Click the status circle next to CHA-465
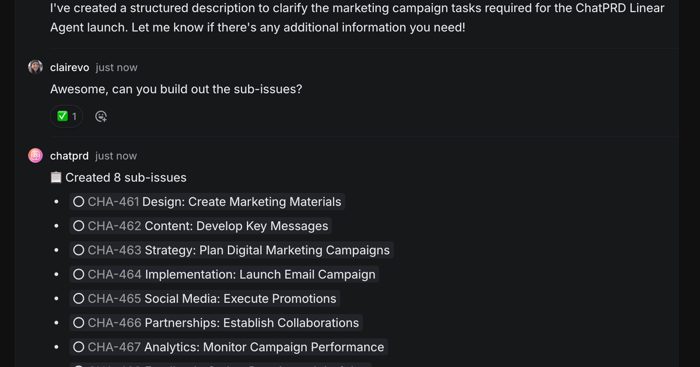 [79, 298]
